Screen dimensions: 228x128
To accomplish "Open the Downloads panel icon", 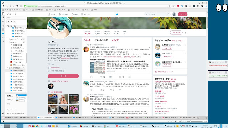I will (3, 17).
